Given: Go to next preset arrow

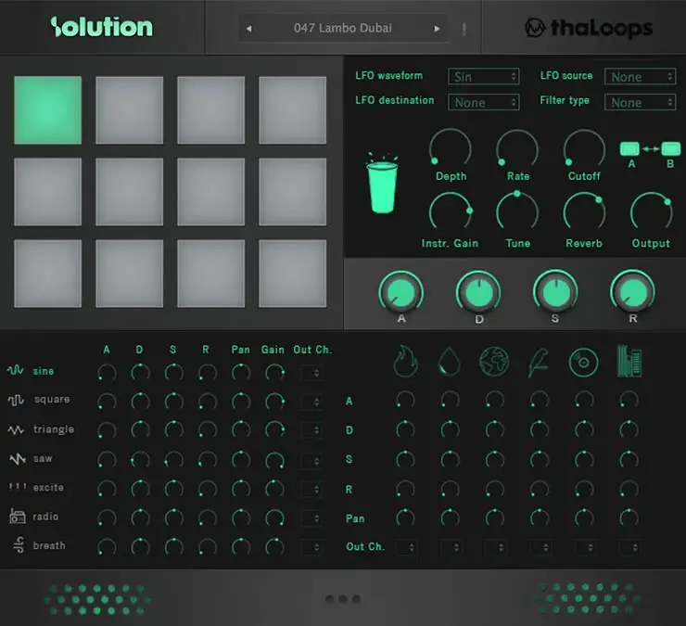Looking at the screenshot, I should [x=437, y=29].
